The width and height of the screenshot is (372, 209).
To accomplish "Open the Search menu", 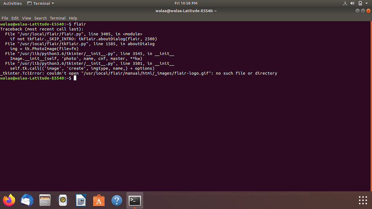I will (x=40, y=18).
